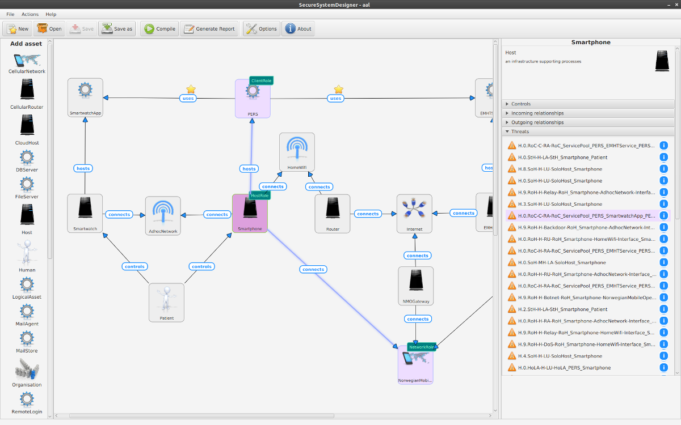Viewport: 681px width, 425px height.
Task: Collapse the Threats section
Action: click(588, 131)
